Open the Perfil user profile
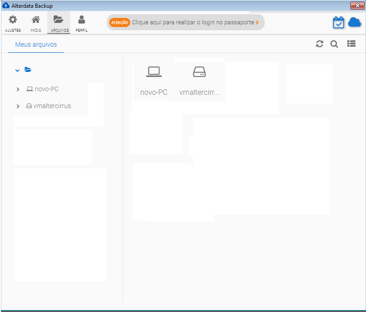366x313 pixels. (x=82, y=23)
